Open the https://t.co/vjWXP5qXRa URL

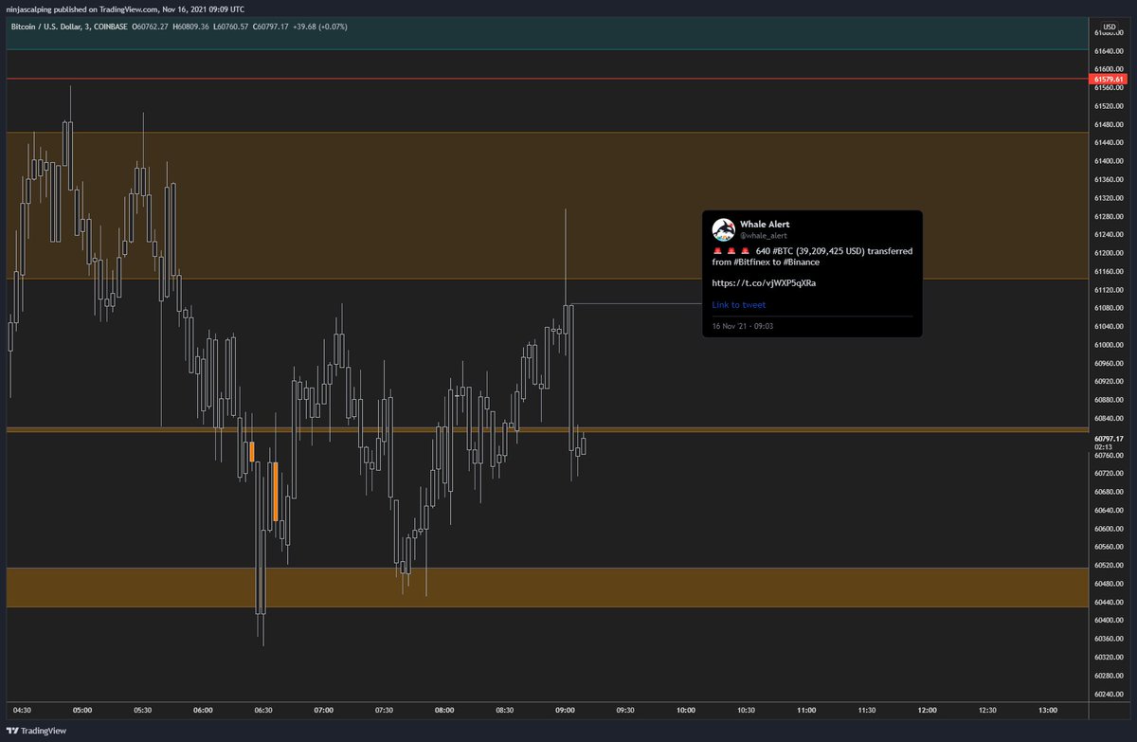tap(764, 282)
